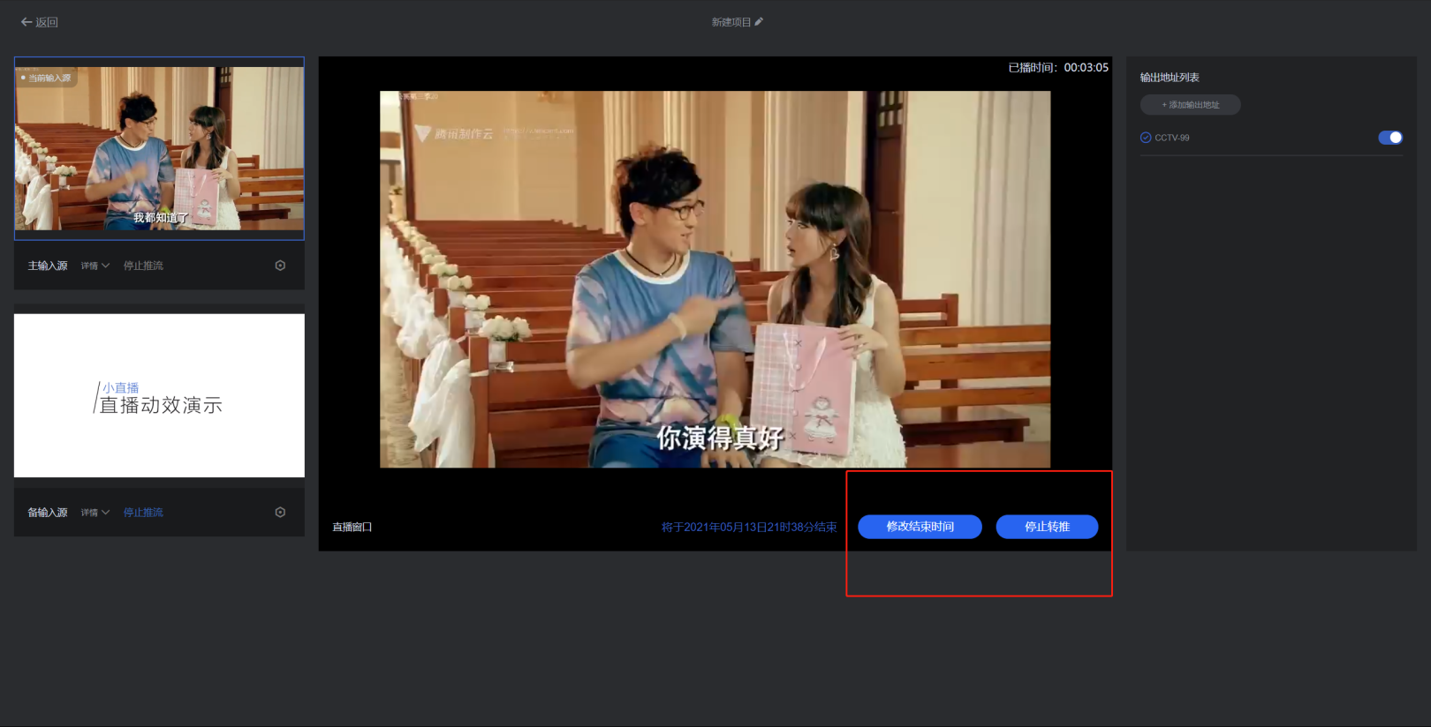
Task: Click the scheduled end time text
Action: (749, 527)
